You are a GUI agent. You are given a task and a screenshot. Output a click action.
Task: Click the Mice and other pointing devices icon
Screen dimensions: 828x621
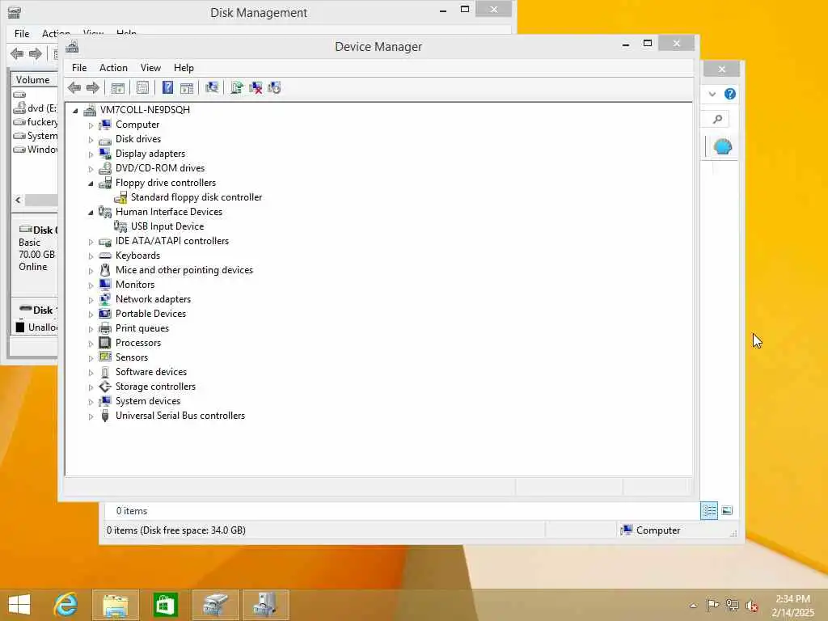tap(105, 270)
